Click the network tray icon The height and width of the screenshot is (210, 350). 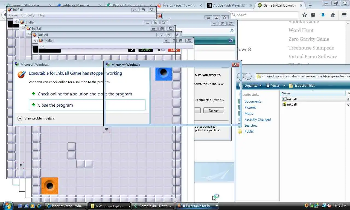324,206
